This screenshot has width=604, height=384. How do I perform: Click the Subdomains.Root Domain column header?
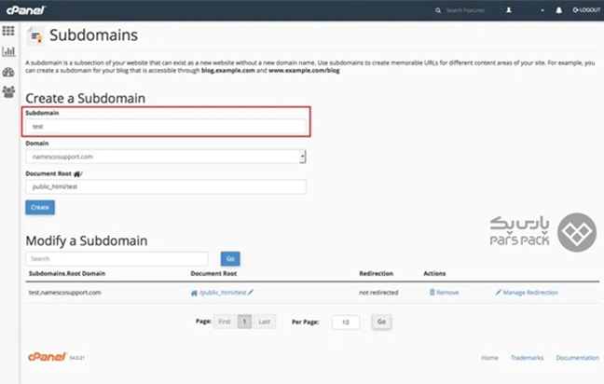pyautogui.click(x=67, y=273)
